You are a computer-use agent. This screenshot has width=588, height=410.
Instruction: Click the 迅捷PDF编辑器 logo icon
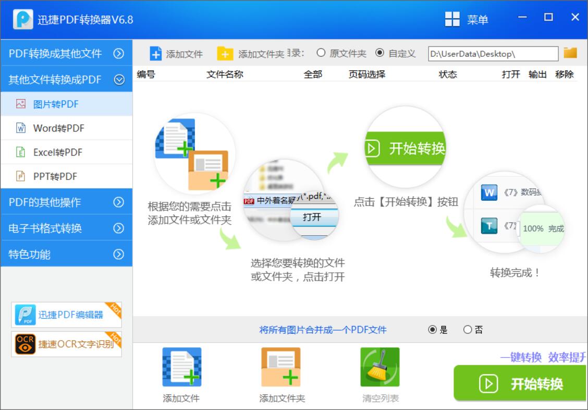click(x=25, y=315)
